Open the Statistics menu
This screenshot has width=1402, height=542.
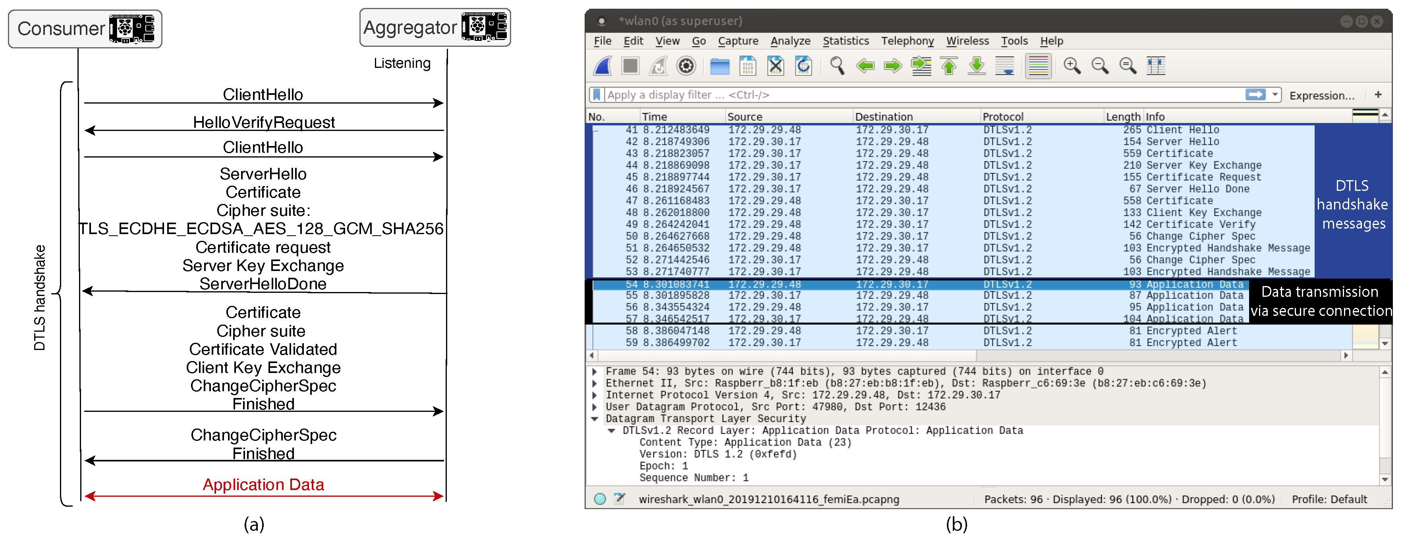click(845, 41)
